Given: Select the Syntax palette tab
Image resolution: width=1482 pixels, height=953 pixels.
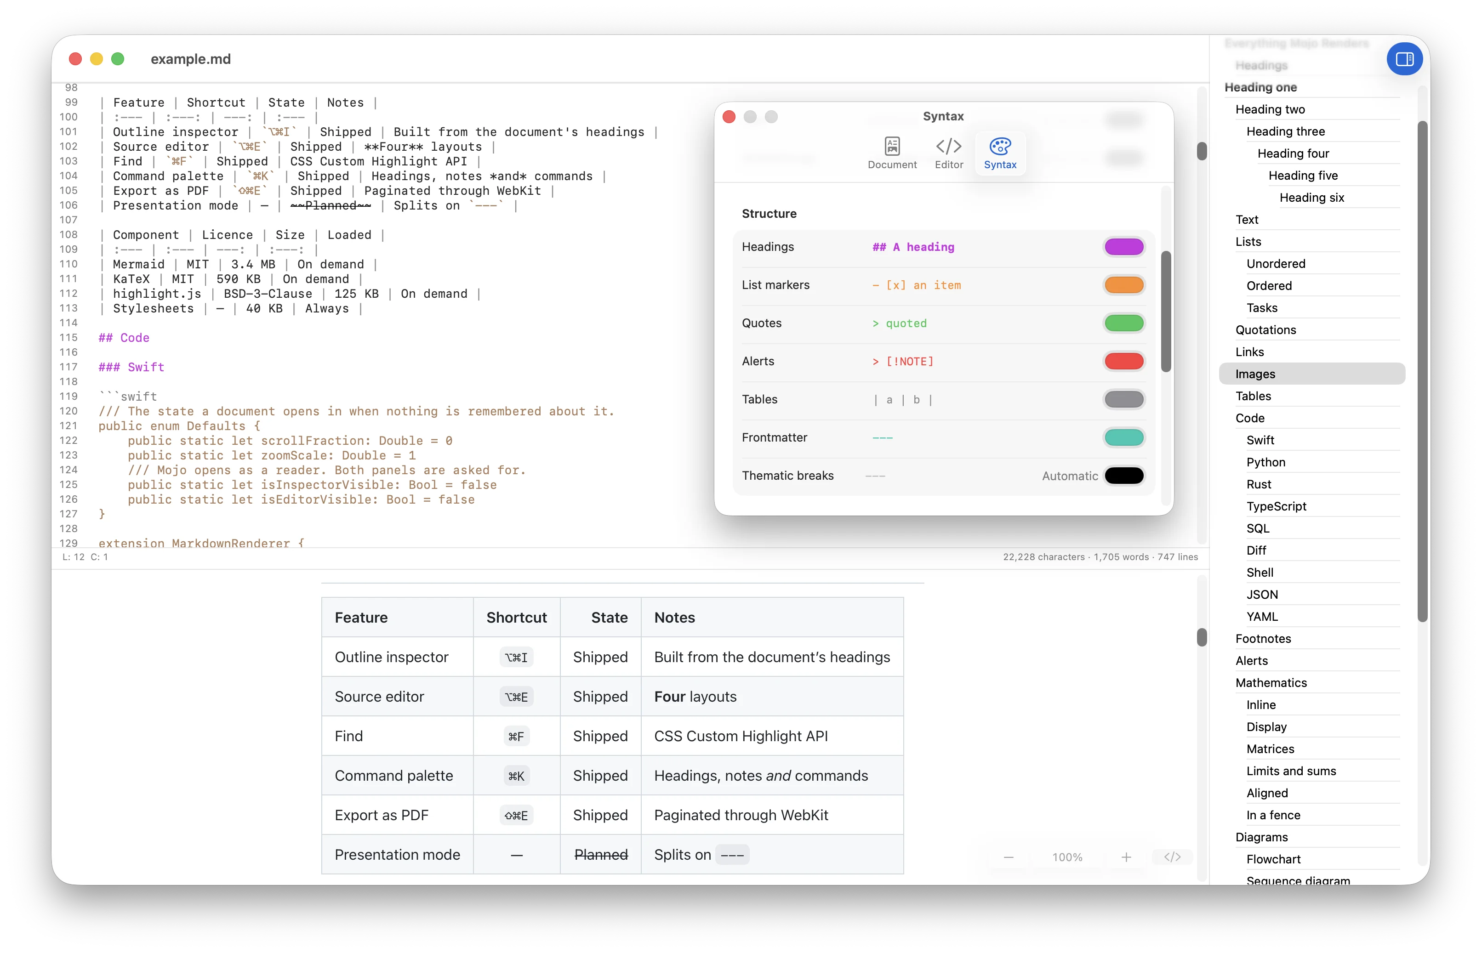Looking at the screenshot, I should pos(1000,153).
